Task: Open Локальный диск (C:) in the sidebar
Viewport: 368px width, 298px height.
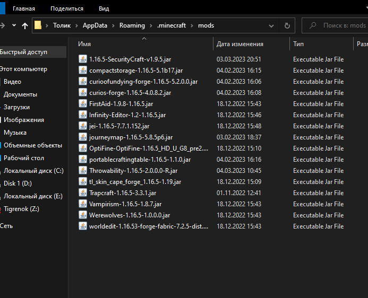Action: tap(33, 171)
